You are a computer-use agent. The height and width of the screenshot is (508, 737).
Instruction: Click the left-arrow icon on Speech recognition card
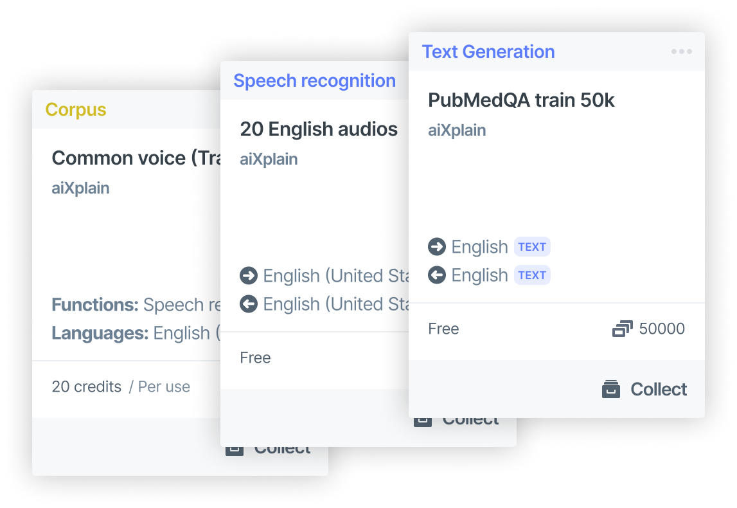click(x=248, y=304)
